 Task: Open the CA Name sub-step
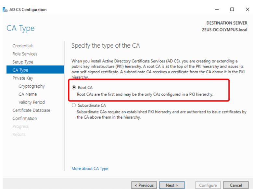tap(28, 94)
